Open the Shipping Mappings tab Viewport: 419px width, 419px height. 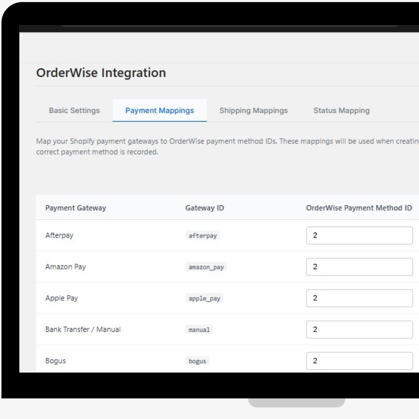click(253, 110)
